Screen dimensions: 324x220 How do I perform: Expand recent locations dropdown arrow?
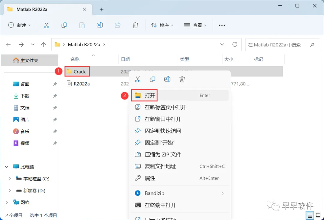coord(33,45)
